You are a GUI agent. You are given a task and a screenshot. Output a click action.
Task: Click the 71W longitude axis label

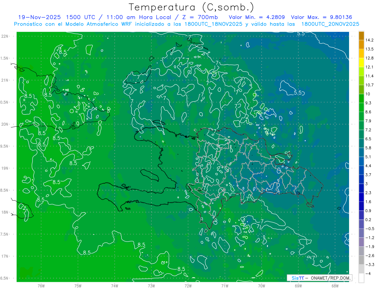[225, 286]
